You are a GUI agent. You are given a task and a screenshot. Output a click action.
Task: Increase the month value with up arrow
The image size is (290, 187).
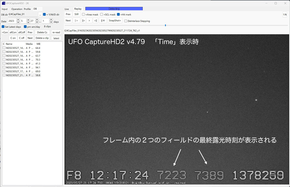tap(28, 20)
